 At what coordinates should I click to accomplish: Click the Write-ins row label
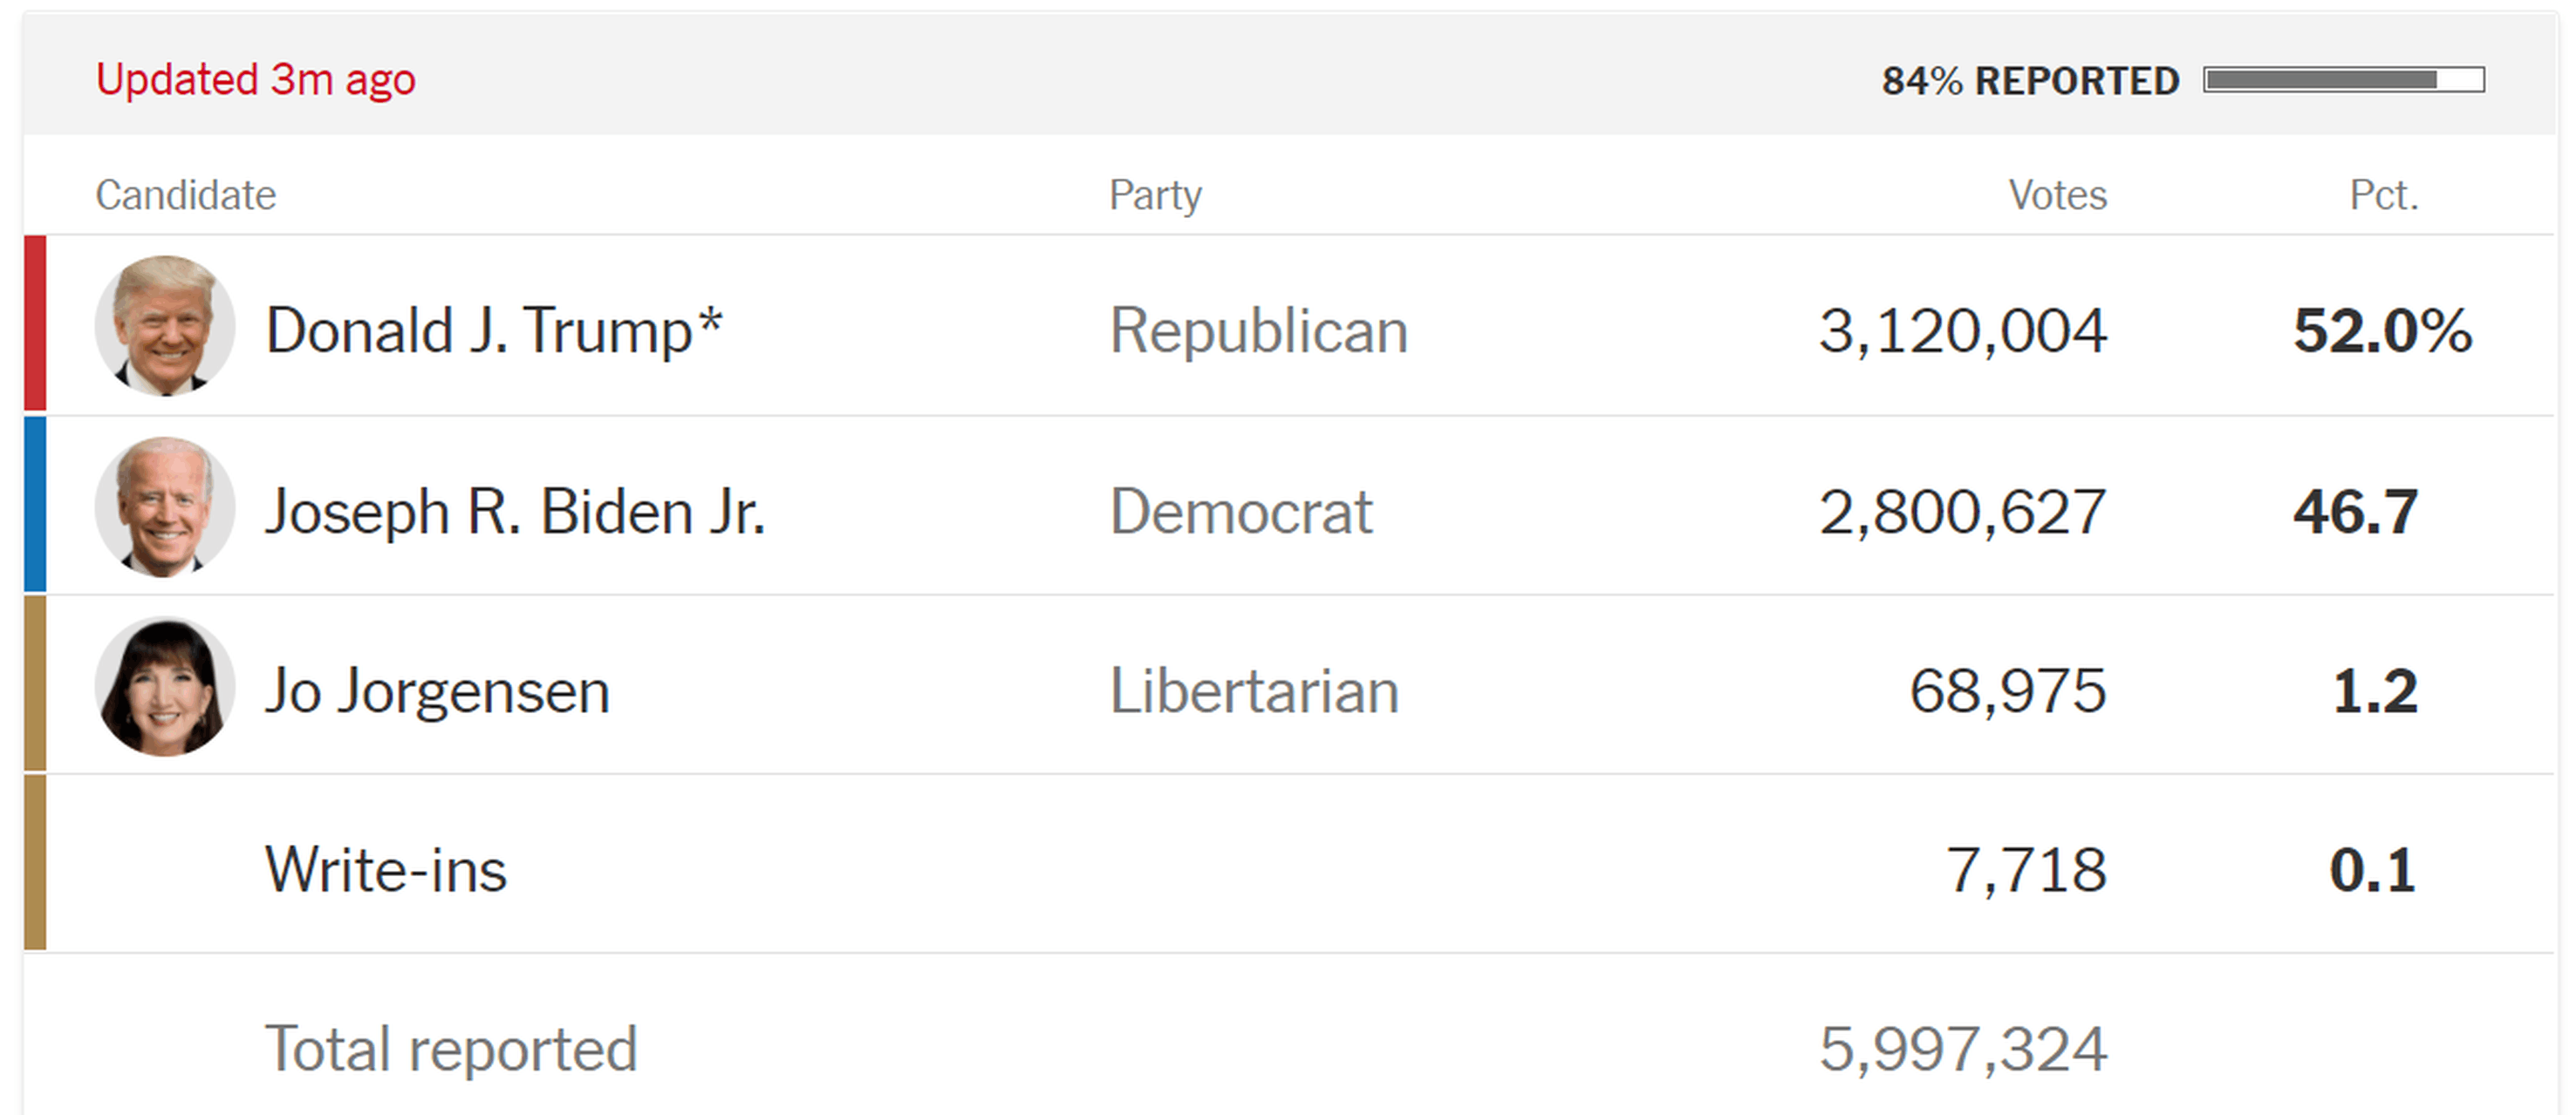tap(386, 870)
